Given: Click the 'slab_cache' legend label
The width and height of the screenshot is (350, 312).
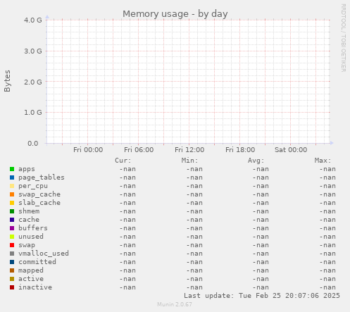Looking at the screenshot, I should [39, 203].
